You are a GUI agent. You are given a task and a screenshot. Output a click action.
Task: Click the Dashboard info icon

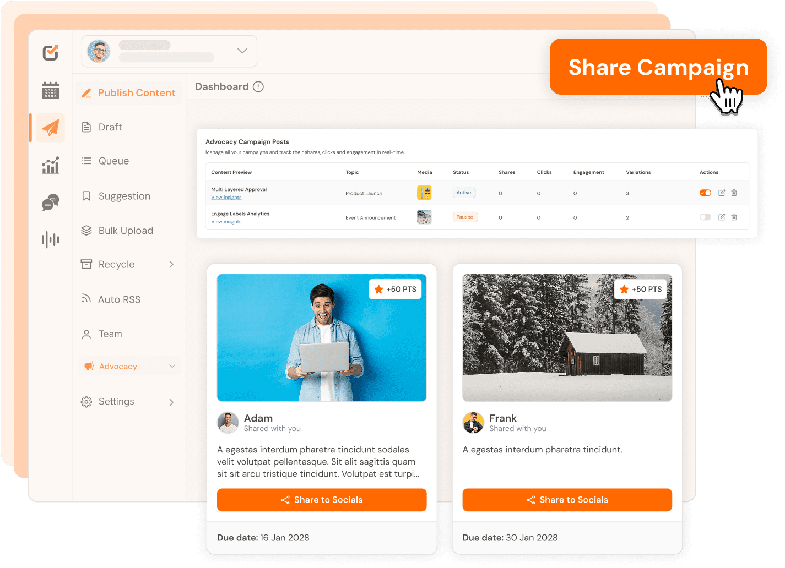pyautogui.click(x=258, y=87)
